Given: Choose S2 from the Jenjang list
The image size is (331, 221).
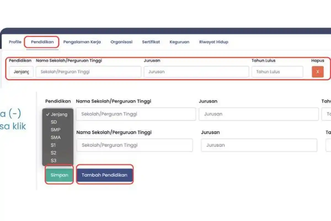Looking at the screenshot, I should point(54,153).
